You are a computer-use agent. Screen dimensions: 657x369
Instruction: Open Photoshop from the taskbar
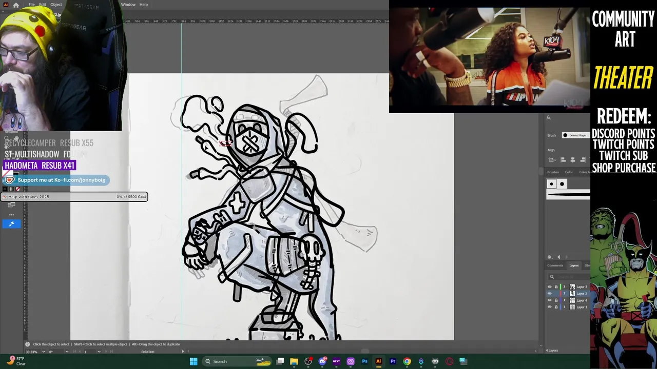tap(364, 361)
